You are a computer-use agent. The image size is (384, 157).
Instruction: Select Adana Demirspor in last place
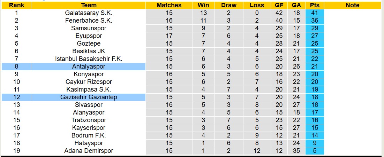tap(89, 151)
